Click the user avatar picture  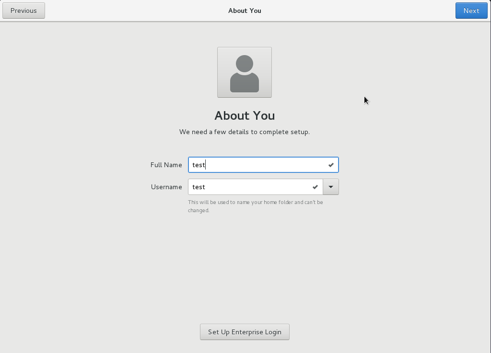245,72
